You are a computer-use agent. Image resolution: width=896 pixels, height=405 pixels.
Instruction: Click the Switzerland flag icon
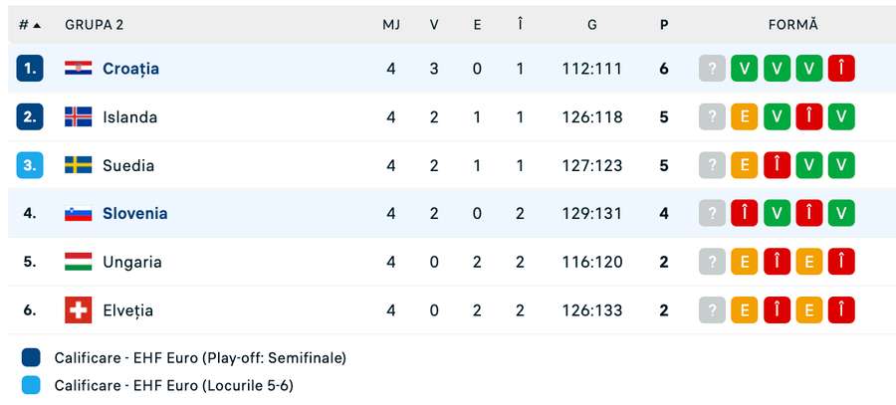(x=79, y=310)
